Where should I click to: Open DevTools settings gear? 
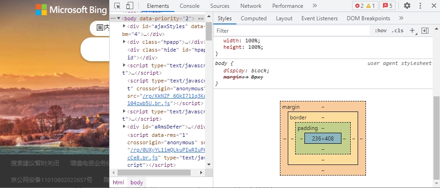coord(407,6)
